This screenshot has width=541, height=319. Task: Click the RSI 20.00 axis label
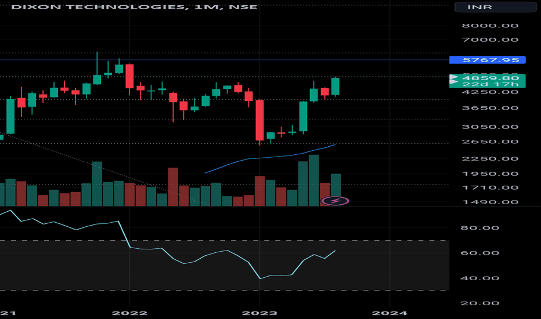coord(479,303)
